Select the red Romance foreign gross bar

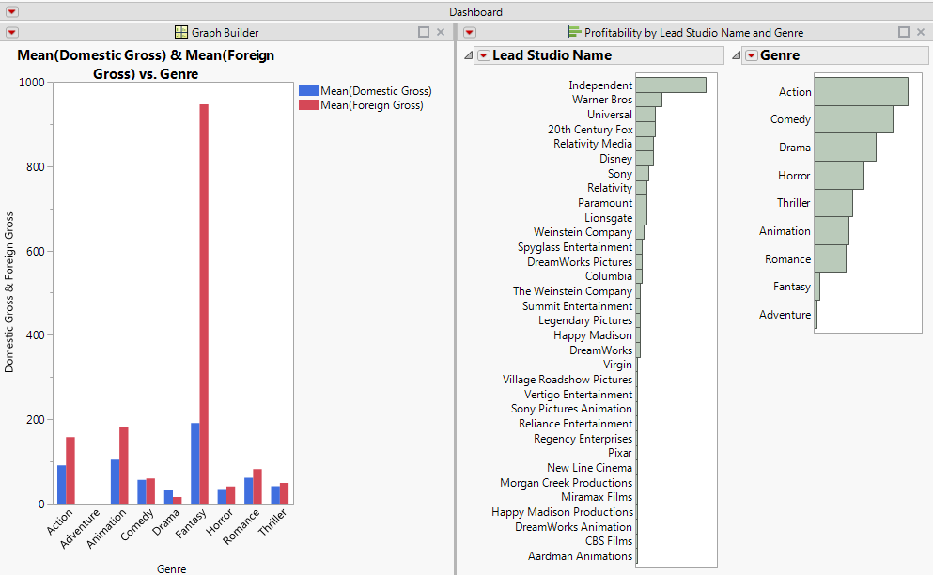(x=257, y=487)
